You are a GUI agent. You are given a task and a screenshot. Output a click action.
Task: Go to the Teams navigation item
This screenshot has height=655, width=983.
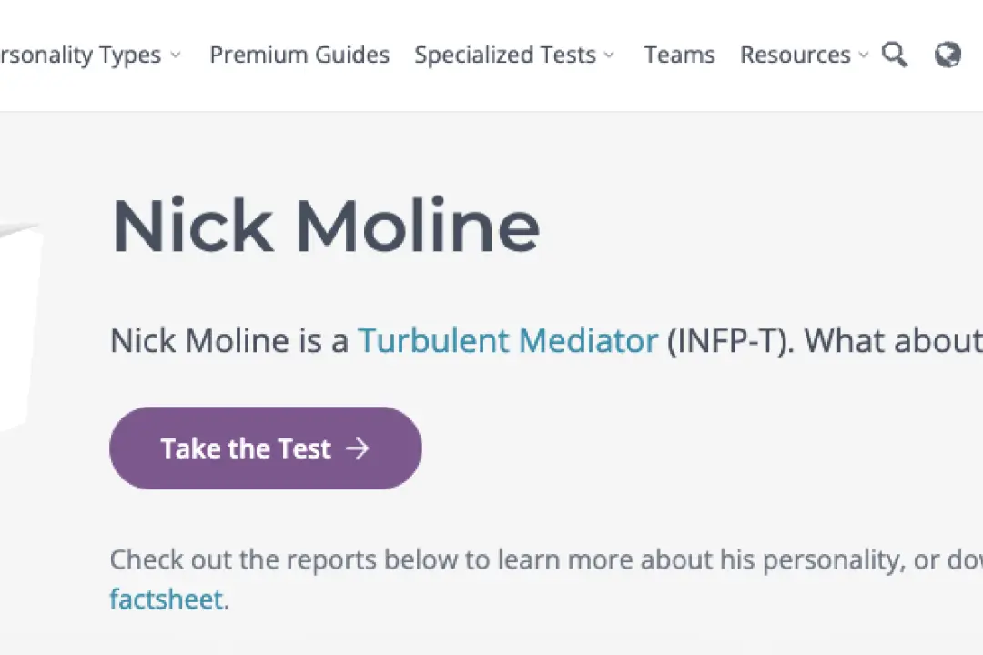tap(679, 55)
